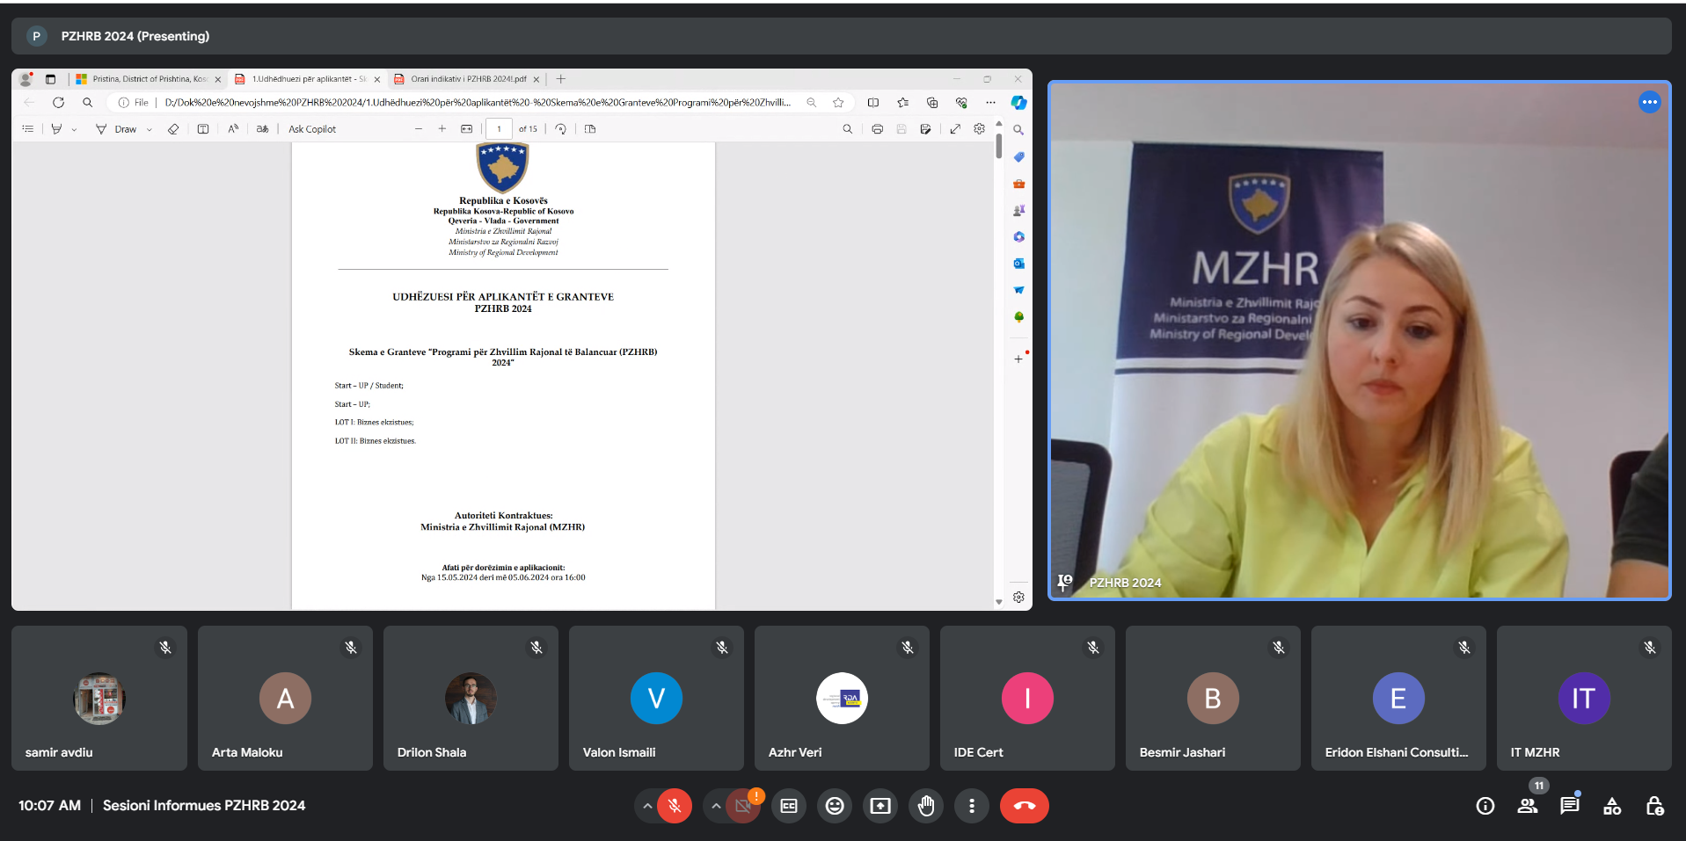This screenshot has width=1686, height=841.
Task: Open the host controls lock icon
Action: pyautogui.click(x=1654, y=806)
